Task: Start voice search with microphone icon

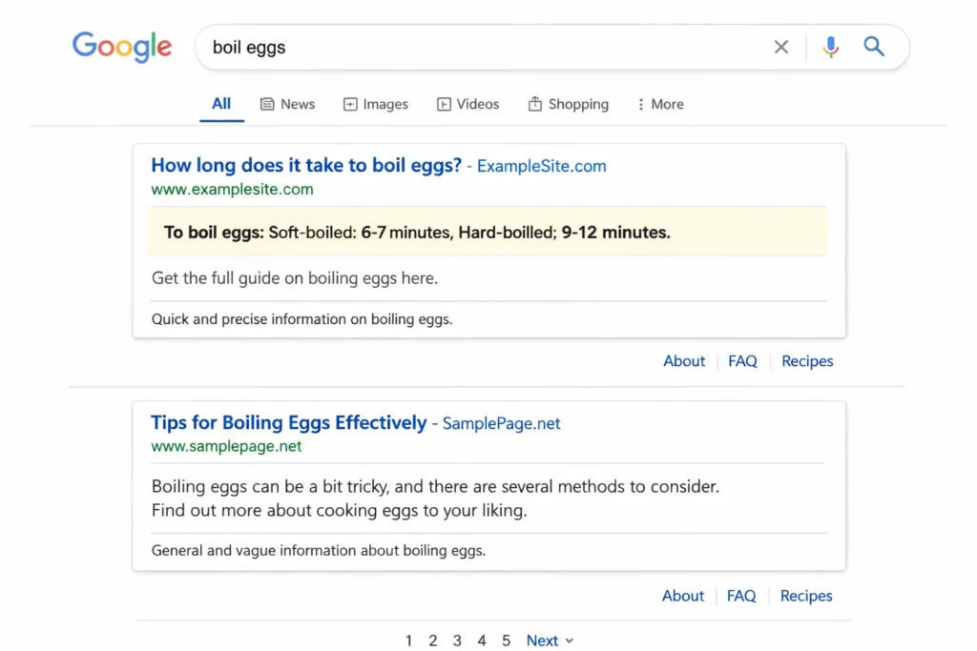Action: pos(830,47)
